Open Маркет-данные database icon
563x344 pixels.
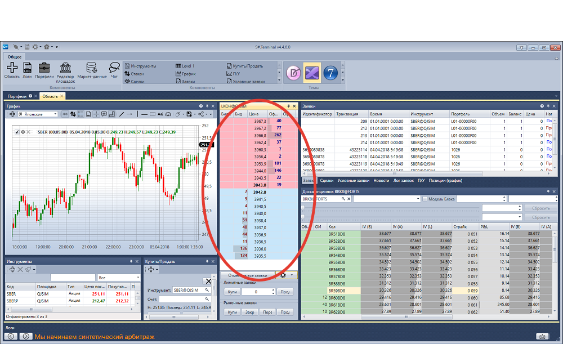pyautogui.click(x=92, y=68)
